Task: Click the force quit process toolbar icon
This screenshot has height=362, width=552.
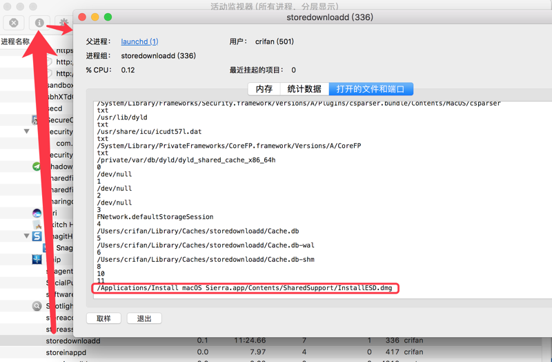Action: click(14, 23)
